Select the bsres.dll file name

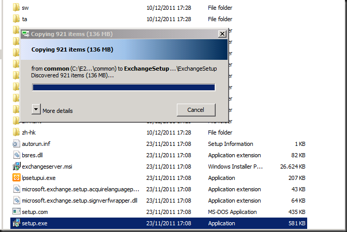(32, 155)
